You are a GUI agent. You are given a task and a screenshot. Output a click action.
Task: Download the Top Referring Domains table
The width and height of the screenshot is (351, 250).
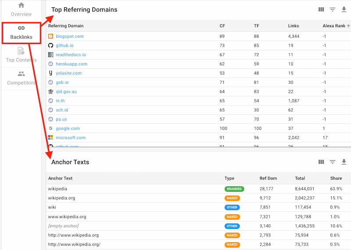click(344, 9)
